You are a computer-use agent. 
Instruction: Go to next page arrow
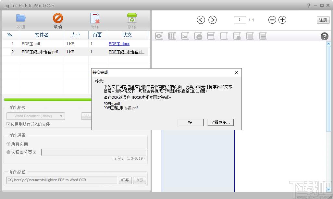[212, 20]
